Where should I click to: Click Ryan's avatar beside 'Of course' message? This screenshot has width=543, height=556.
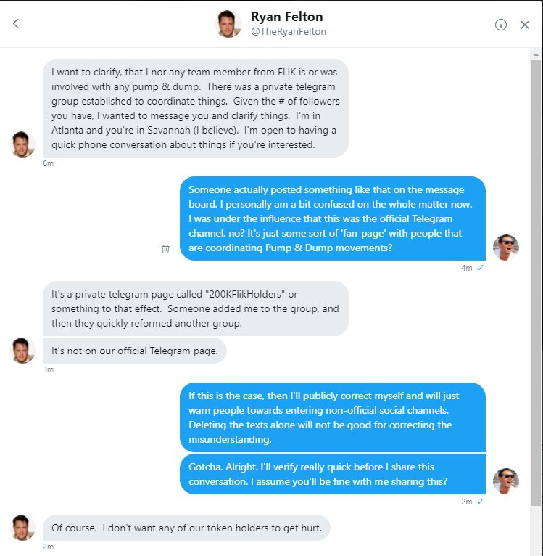22,527
